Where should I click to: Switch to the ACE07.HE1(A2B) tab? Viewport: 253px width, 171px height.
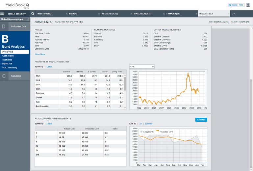click(110, 14)
